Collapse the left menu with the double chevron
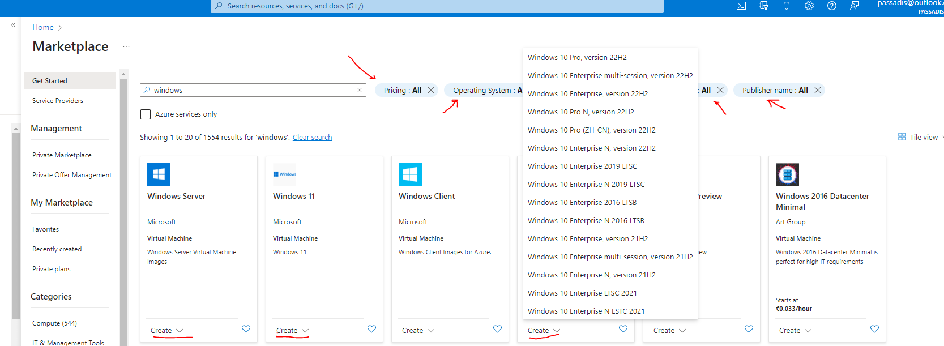Viewport: 944px width, 346px height. click(13, 25)
